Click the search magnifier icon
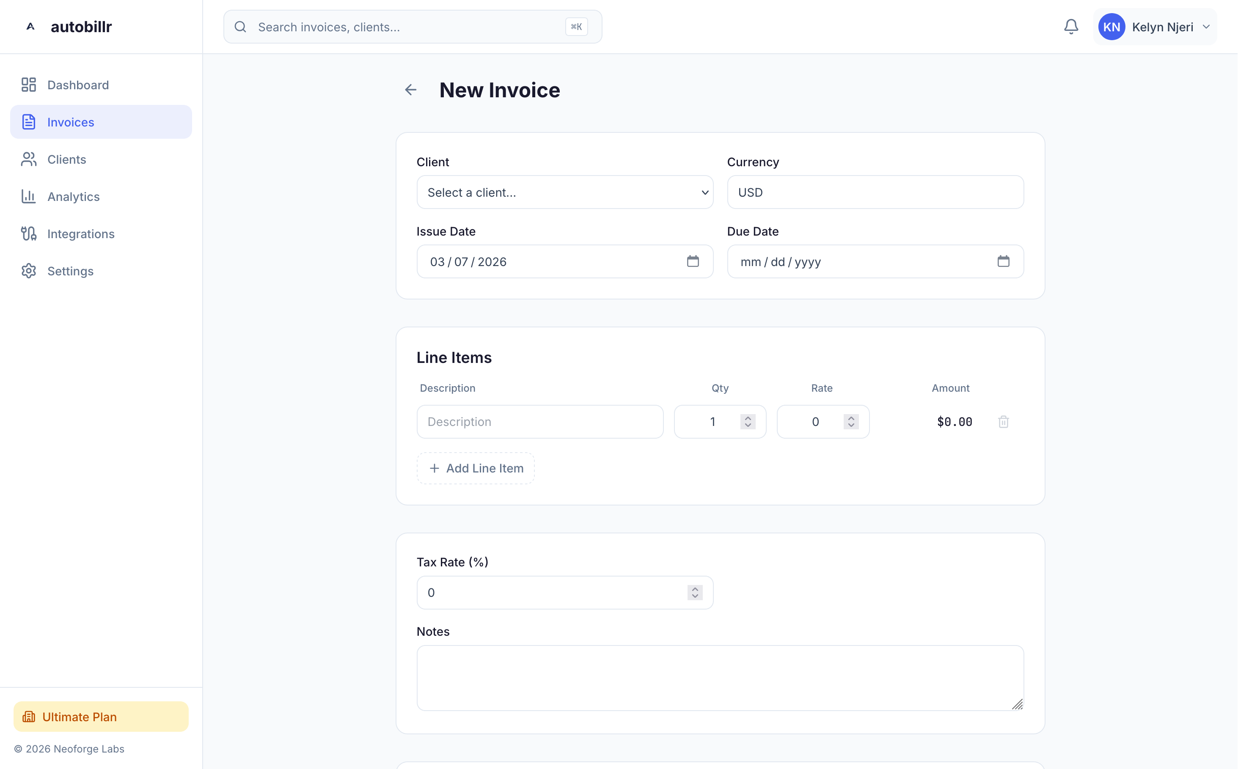Viewport: 1238px width, 769px height. (241, 27)
